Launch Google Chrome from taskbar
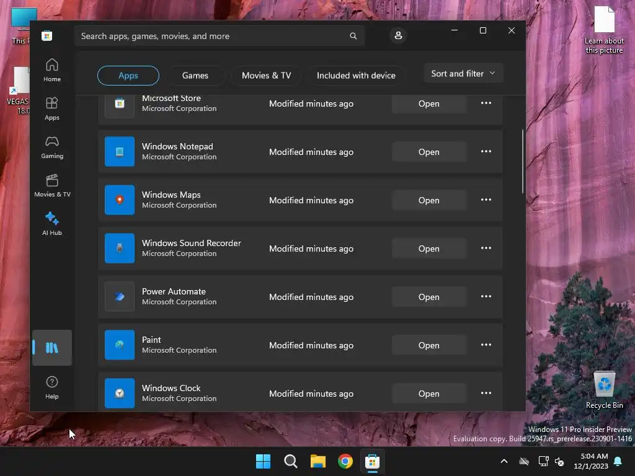Viewport: 635px width, 476px height. (345, 461)
